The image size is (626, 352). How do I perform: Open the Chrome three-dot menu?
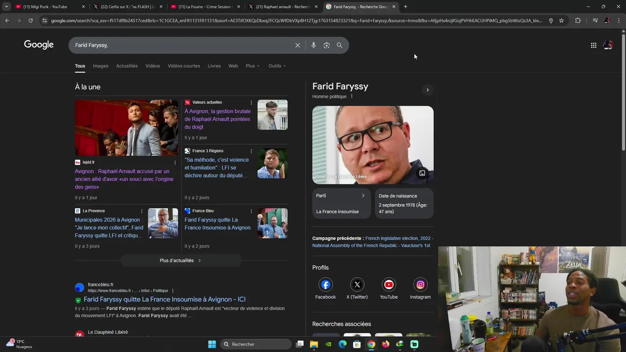[x=619, y=21]
